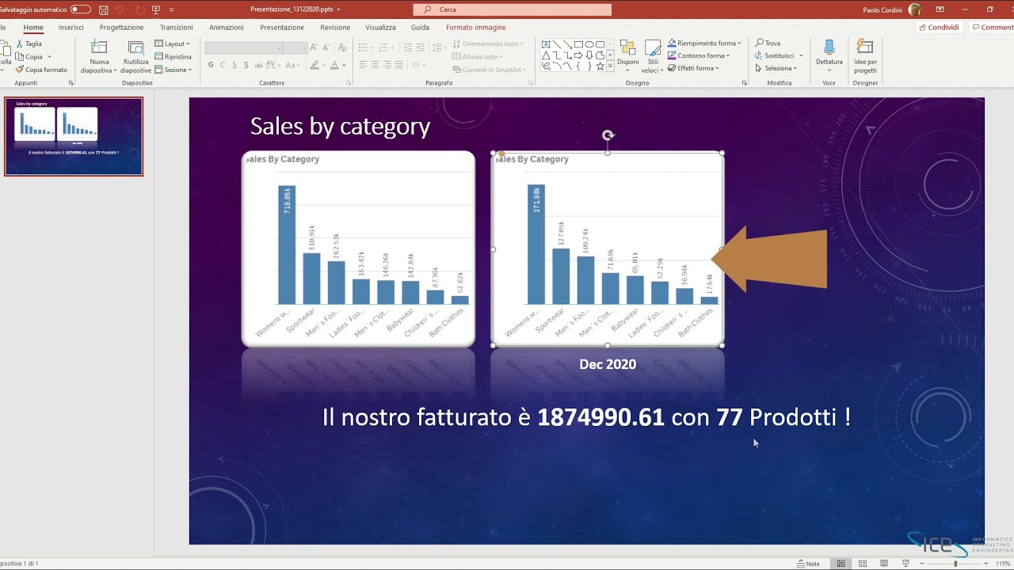Open Idee per progetti designer
This screenshot has height=570, width=1014.
click(865, 56)
